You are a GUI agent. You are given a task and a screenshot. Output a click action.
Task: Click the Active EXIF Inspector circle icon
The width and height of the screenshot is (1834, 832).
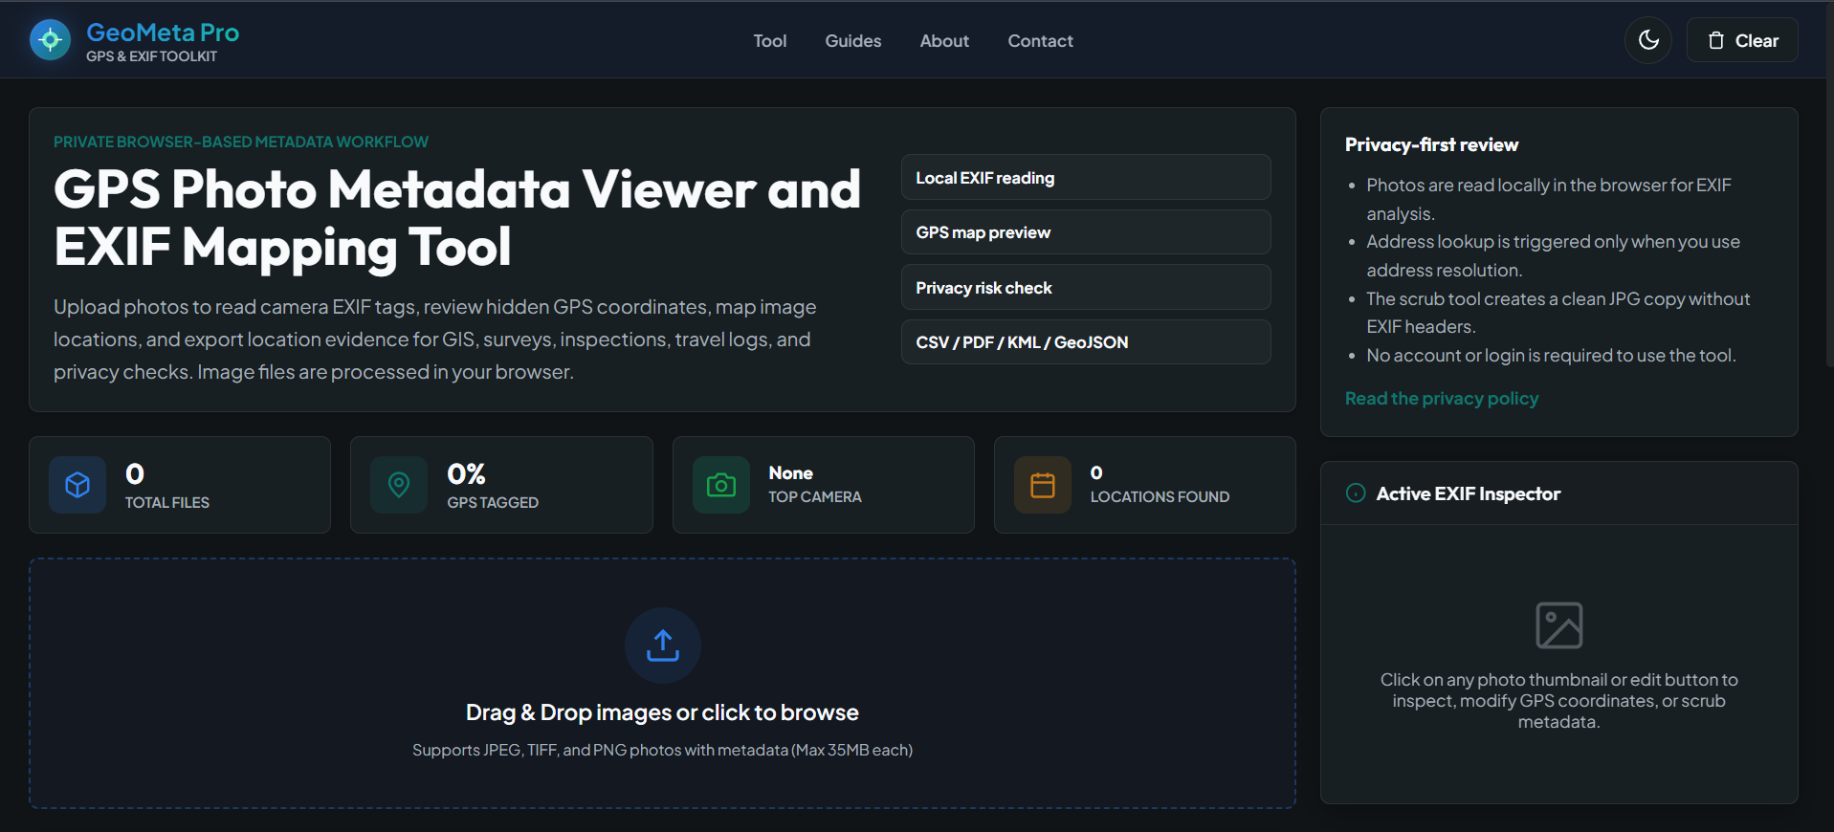pos(1356,493)
